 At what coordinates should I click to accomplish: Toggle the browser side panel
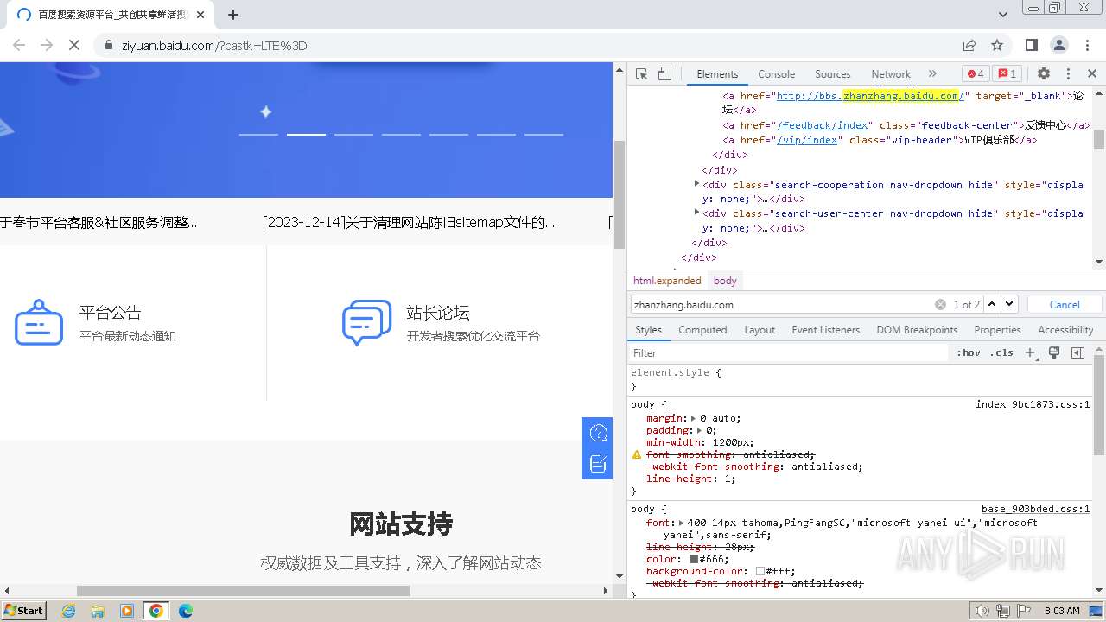pyautogui.click(x=1032, y=45)
